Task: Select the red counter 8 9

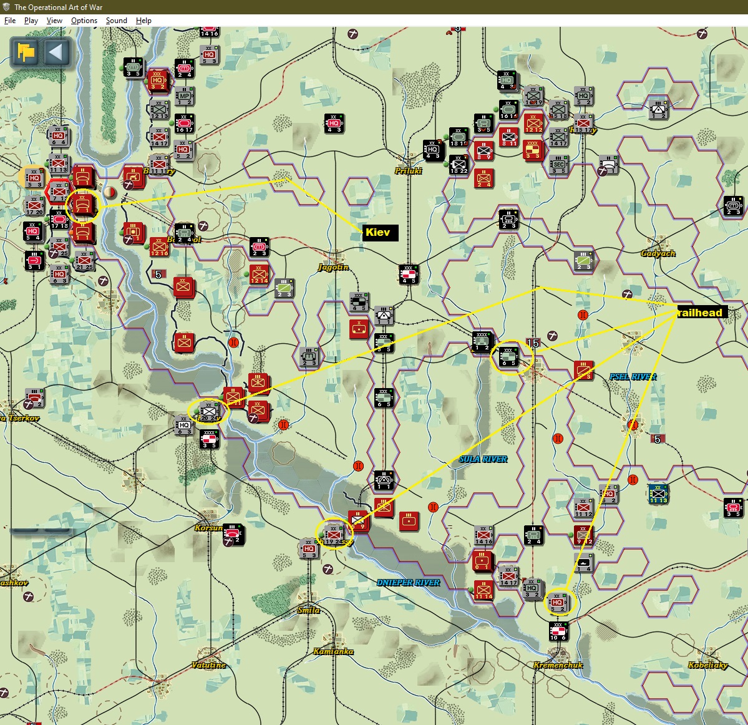Action: (x=483, y=151)
